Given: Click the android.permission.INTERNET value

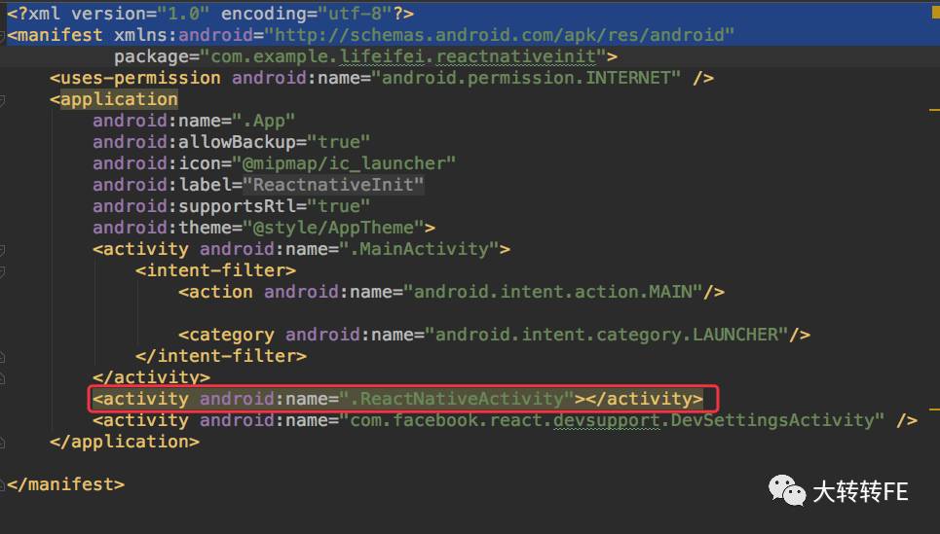Looking at the screenshot, I should pyautogui.click(x=526, y=78).
